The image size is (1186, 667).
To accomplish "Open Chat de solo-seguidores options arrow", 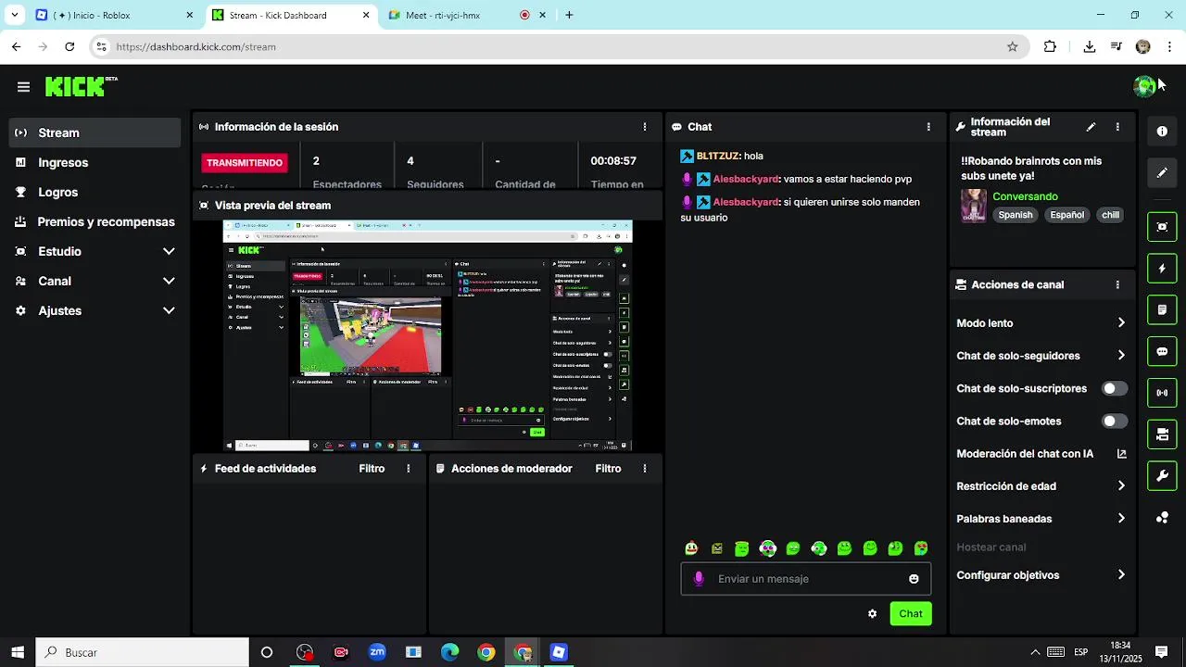I will click(1121, 356).
